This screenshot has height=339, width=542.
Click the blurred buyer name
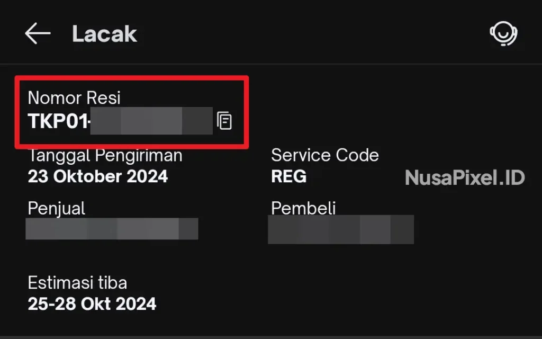pos(340,229)
